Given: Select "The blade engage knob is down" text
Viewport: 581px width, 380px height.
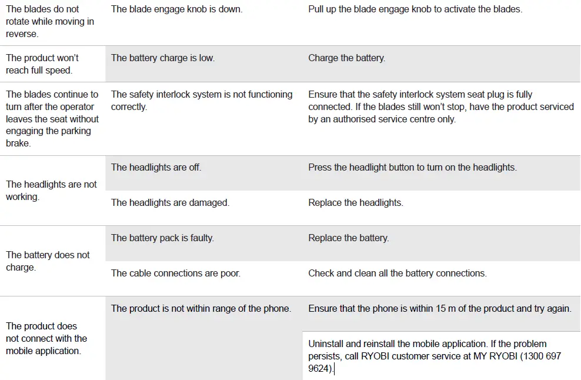Looking at the screenshot, I should pos(176,9).
